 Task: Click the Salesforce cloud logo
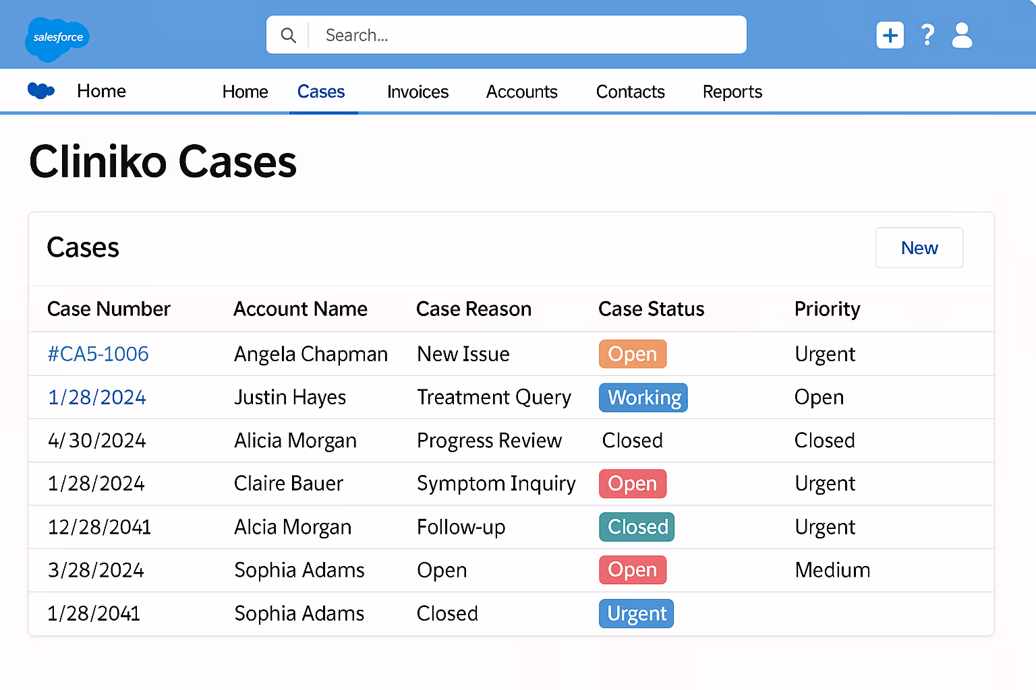coord(57,38)
